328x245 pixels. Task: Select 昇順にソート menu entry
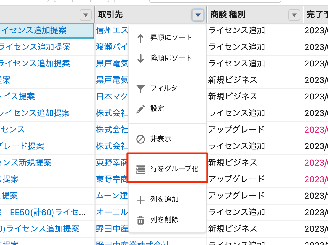171,38
